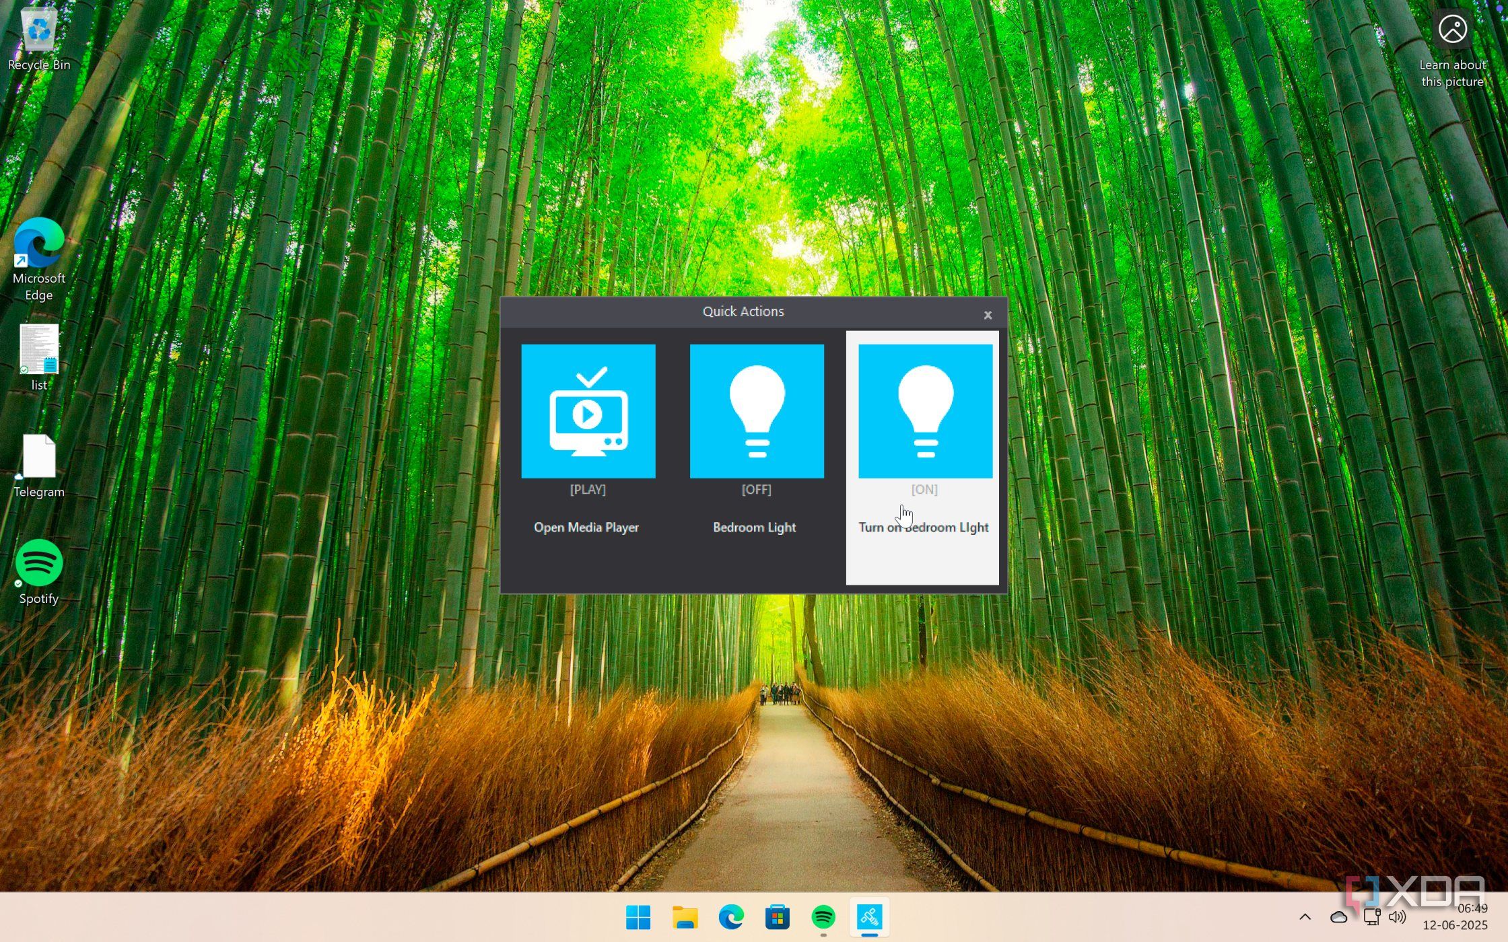Open File Explorer from the taskbar
The image size is (1508, 942).
[x=685, y=917]
